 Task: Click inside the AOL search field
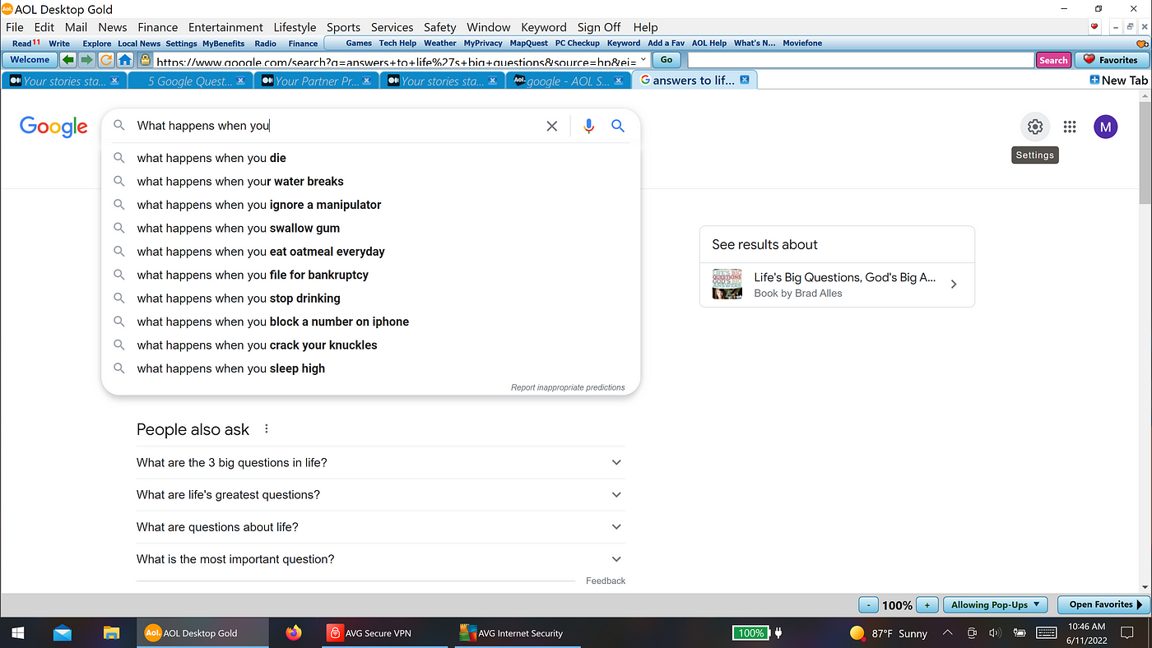click(861, 60)
